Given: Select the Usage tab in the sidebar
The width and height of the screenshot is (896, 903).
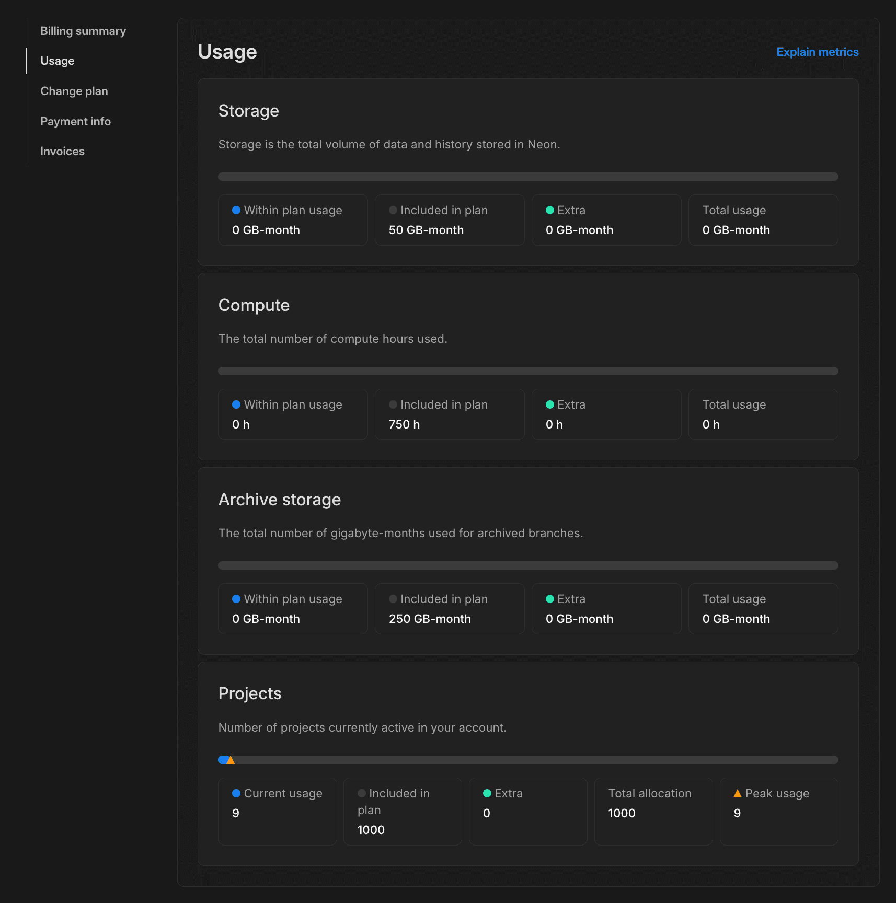Looking at the screenshot, I should pos(57,61).
